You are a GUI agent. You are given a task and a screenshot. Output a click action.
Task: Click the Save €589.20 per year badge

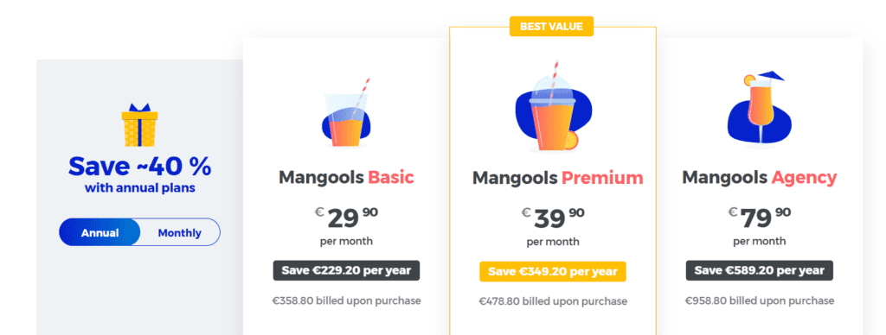click(760, 270)
